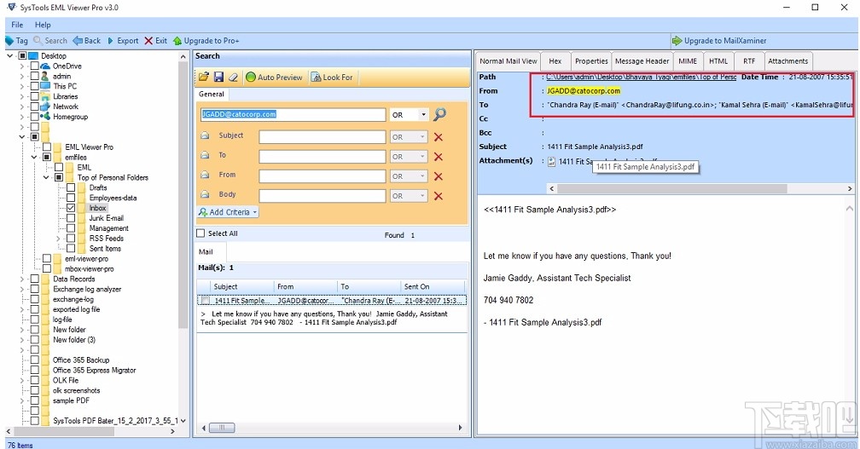Click the folder tree horizontal scrollbar
This screenshot has width=860, height=449.
click(x=62, y=431)
